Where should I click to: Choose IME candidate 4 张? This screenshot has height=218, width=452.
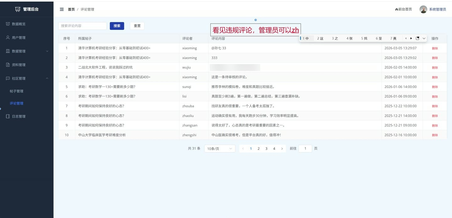350,38
